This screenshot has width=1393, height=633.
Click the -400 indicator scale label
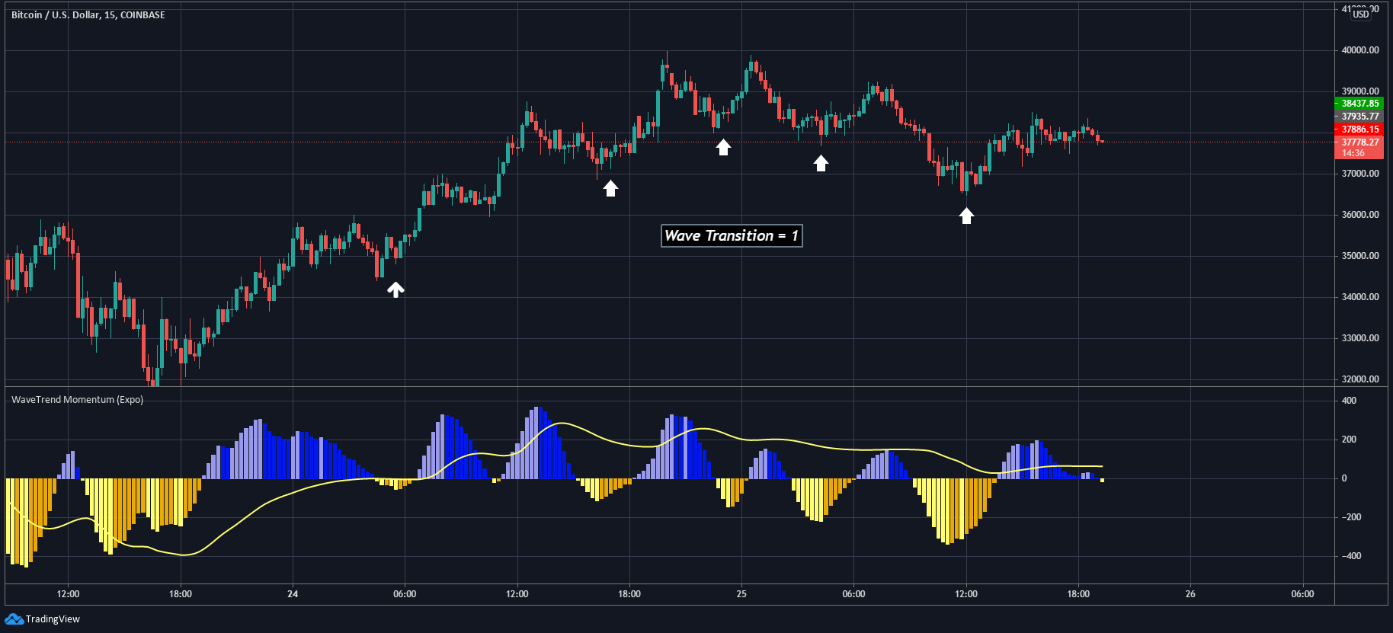coord(1351,556)
